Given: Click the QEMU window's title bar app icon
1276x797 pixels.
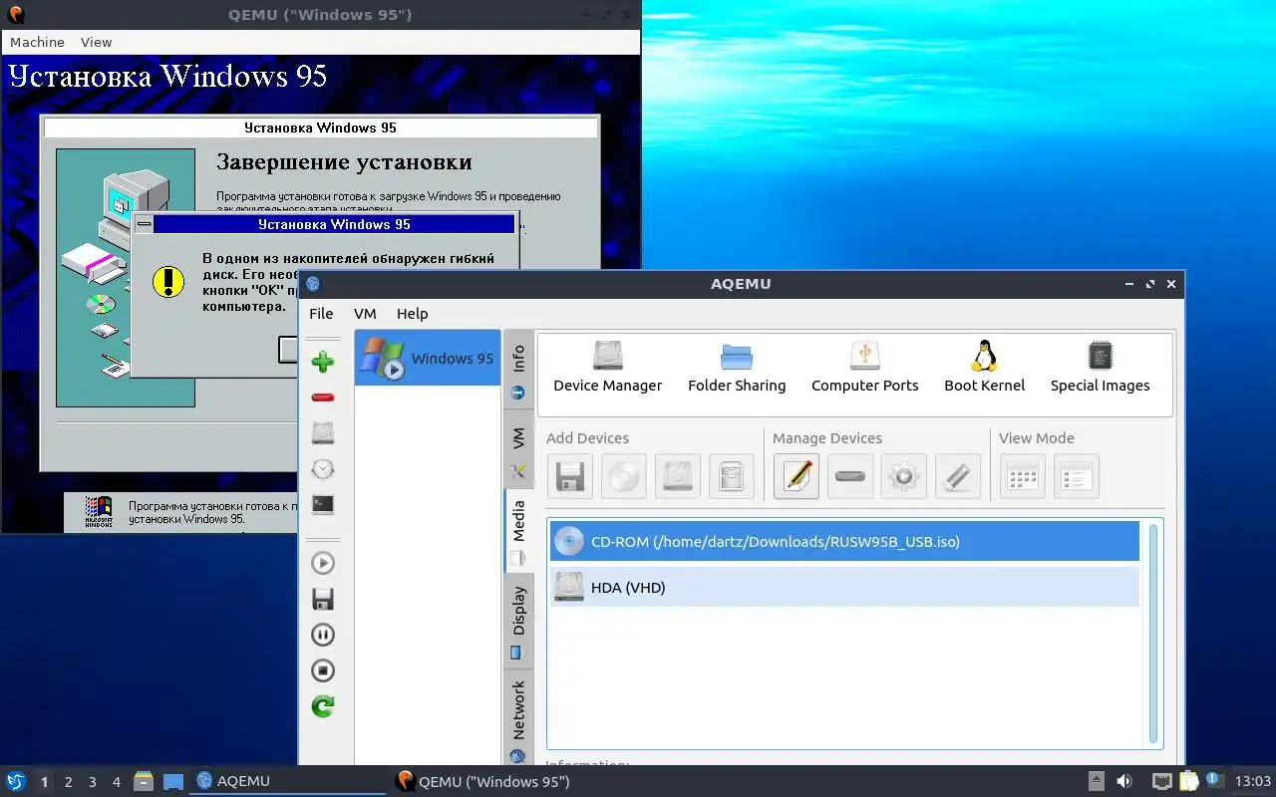Looking at the screenshot, I should point(15,14).
